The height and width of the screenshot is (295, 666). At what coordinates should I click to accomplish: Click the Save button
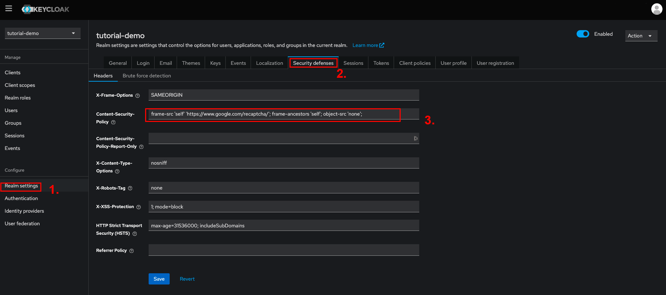point(159,279)
